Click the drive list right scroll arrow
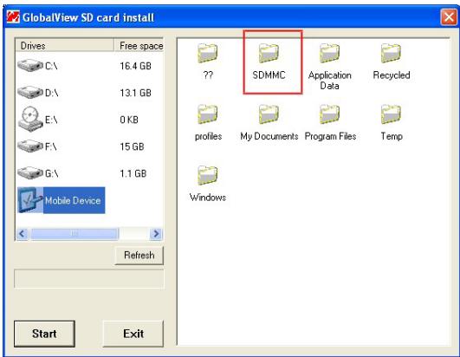The height and width of the screenshot is (357, 460). (156, 234)
